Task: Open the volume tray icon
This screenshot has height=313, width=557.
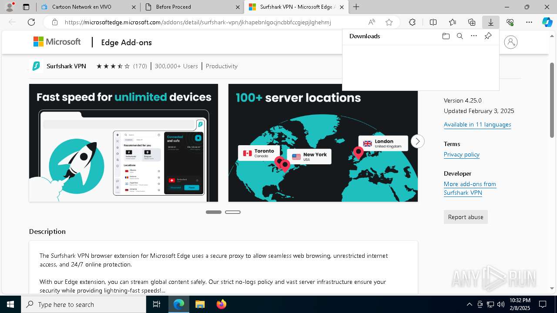Action: [500, 304]
